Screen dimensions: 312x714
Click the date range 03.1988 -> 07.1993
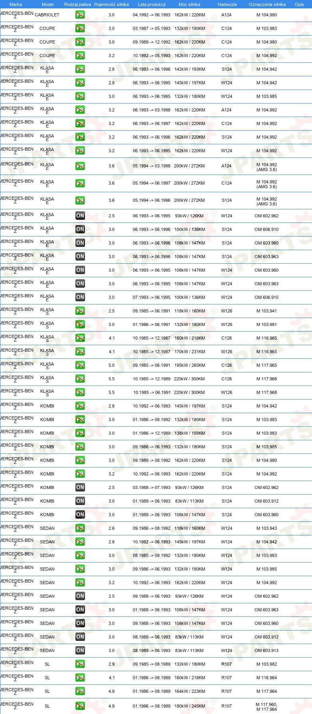[x=152, y=487]
